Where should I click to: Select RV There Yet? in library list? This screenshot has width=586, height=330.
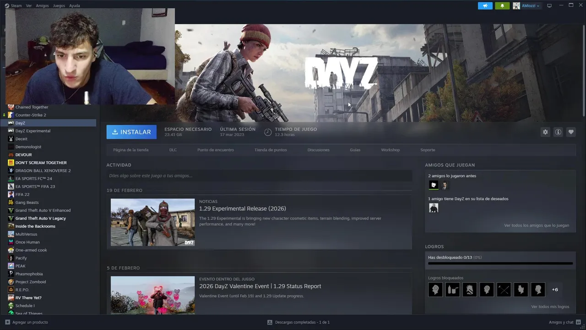click(x=28, y=298)
